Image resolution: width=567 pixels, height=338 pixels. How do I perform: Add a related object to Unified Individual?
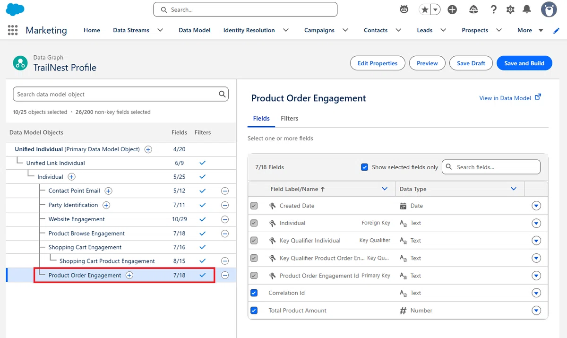148,149
